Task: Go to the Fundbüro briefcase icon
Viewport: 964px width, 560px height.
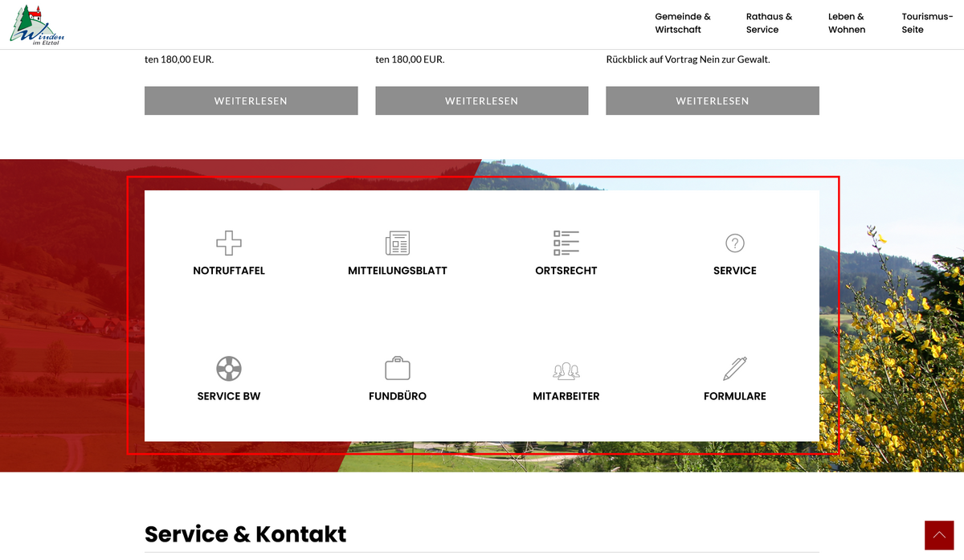Action: tap(398, 368)
